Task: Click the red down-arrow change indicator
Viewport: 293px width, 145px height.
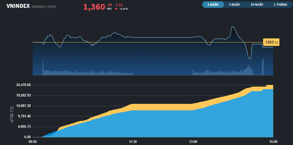Action: [116, 9]
